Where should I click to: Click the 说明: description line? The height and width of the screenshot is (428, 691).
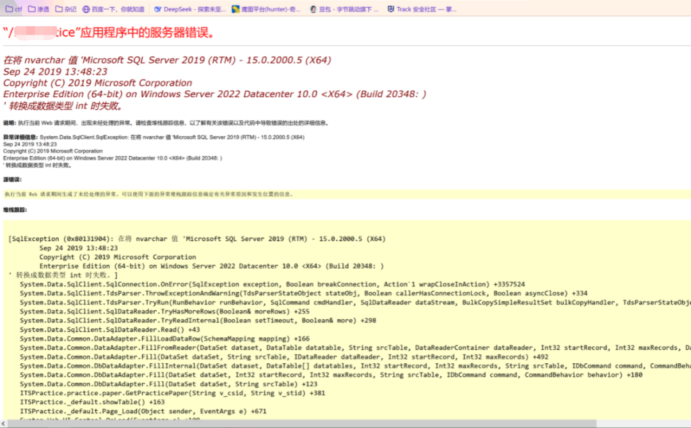(166, 123)
